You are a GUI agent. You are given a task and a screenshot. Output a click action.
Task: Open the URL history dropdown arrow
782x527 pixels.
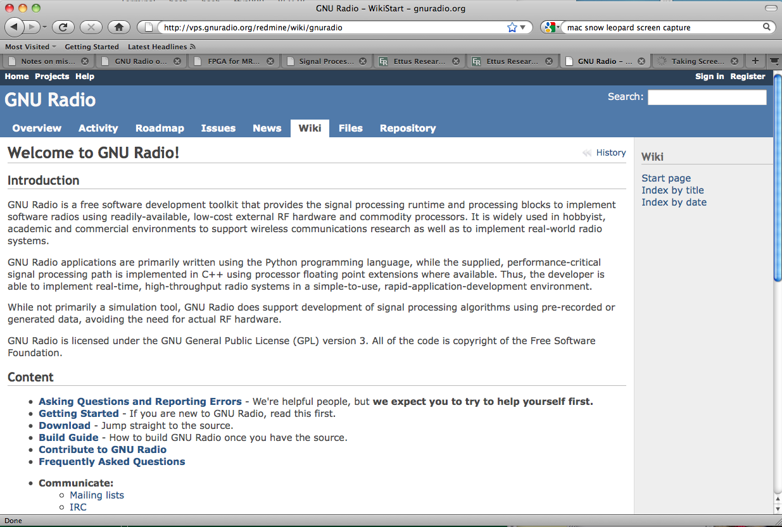523,27
